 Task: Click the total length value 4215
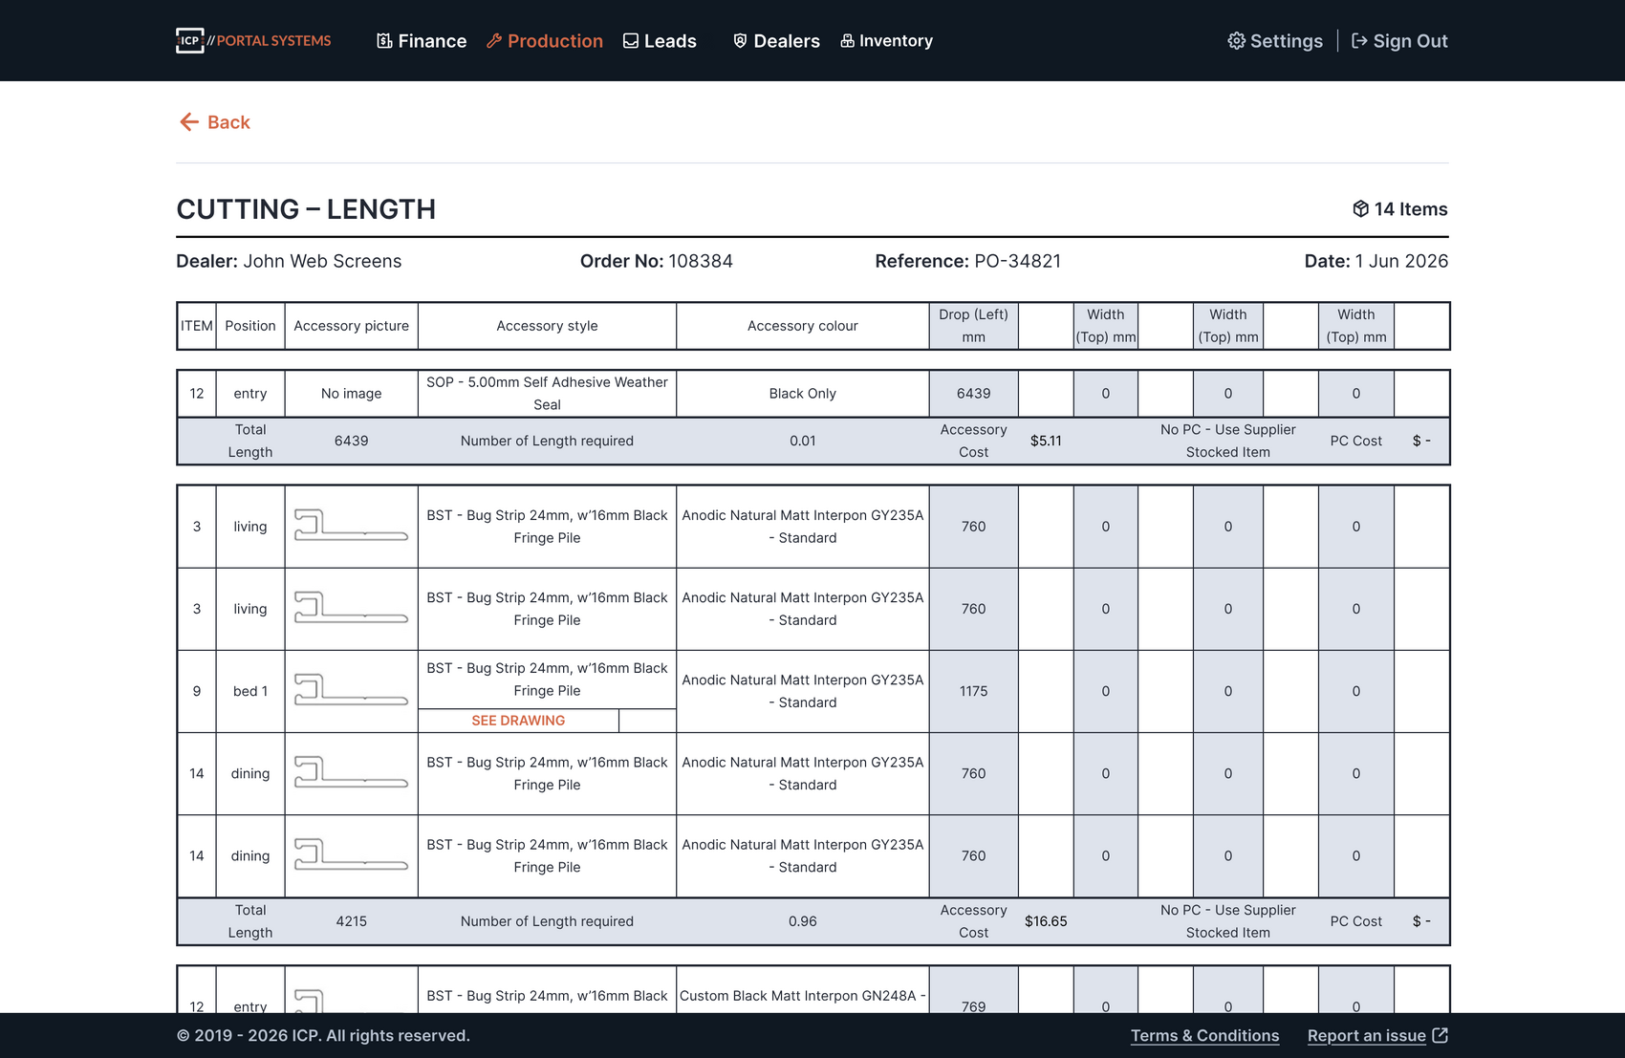click(x=351, y=921)
